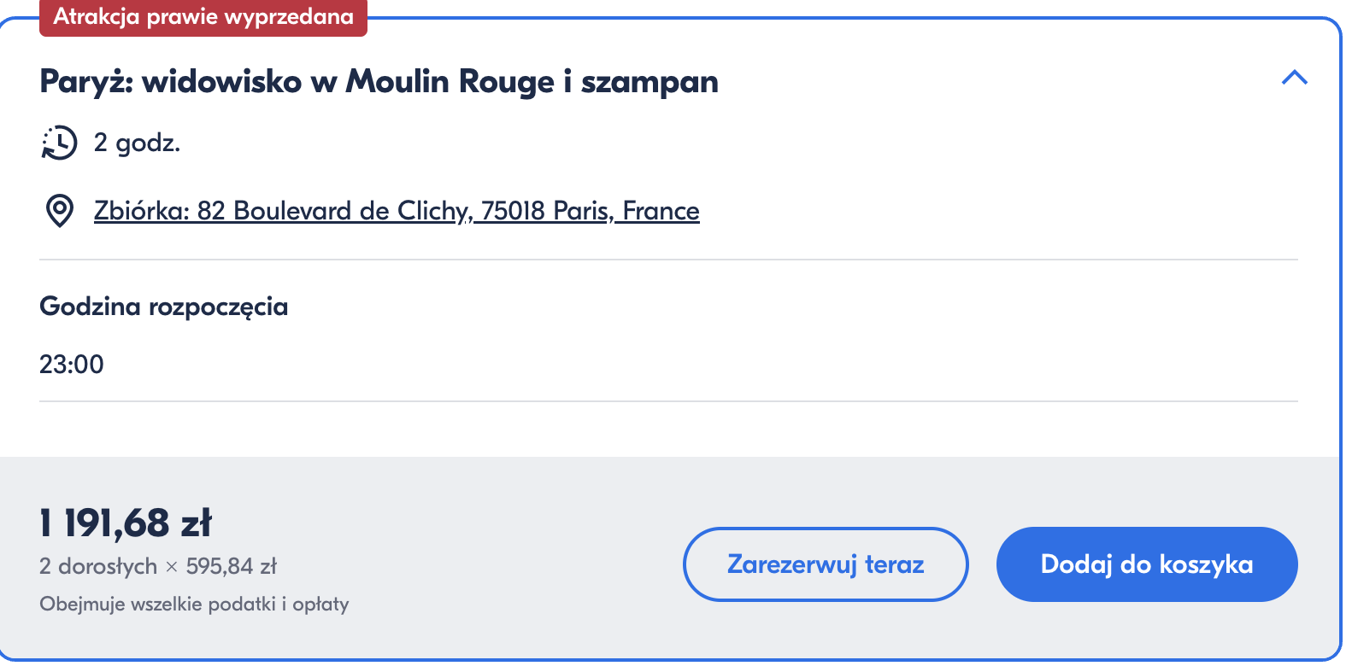1352x666 pixels.
Task: Open the 82 Boulevard de Clichy meeting-point link
Action: (x=397, y=211)
